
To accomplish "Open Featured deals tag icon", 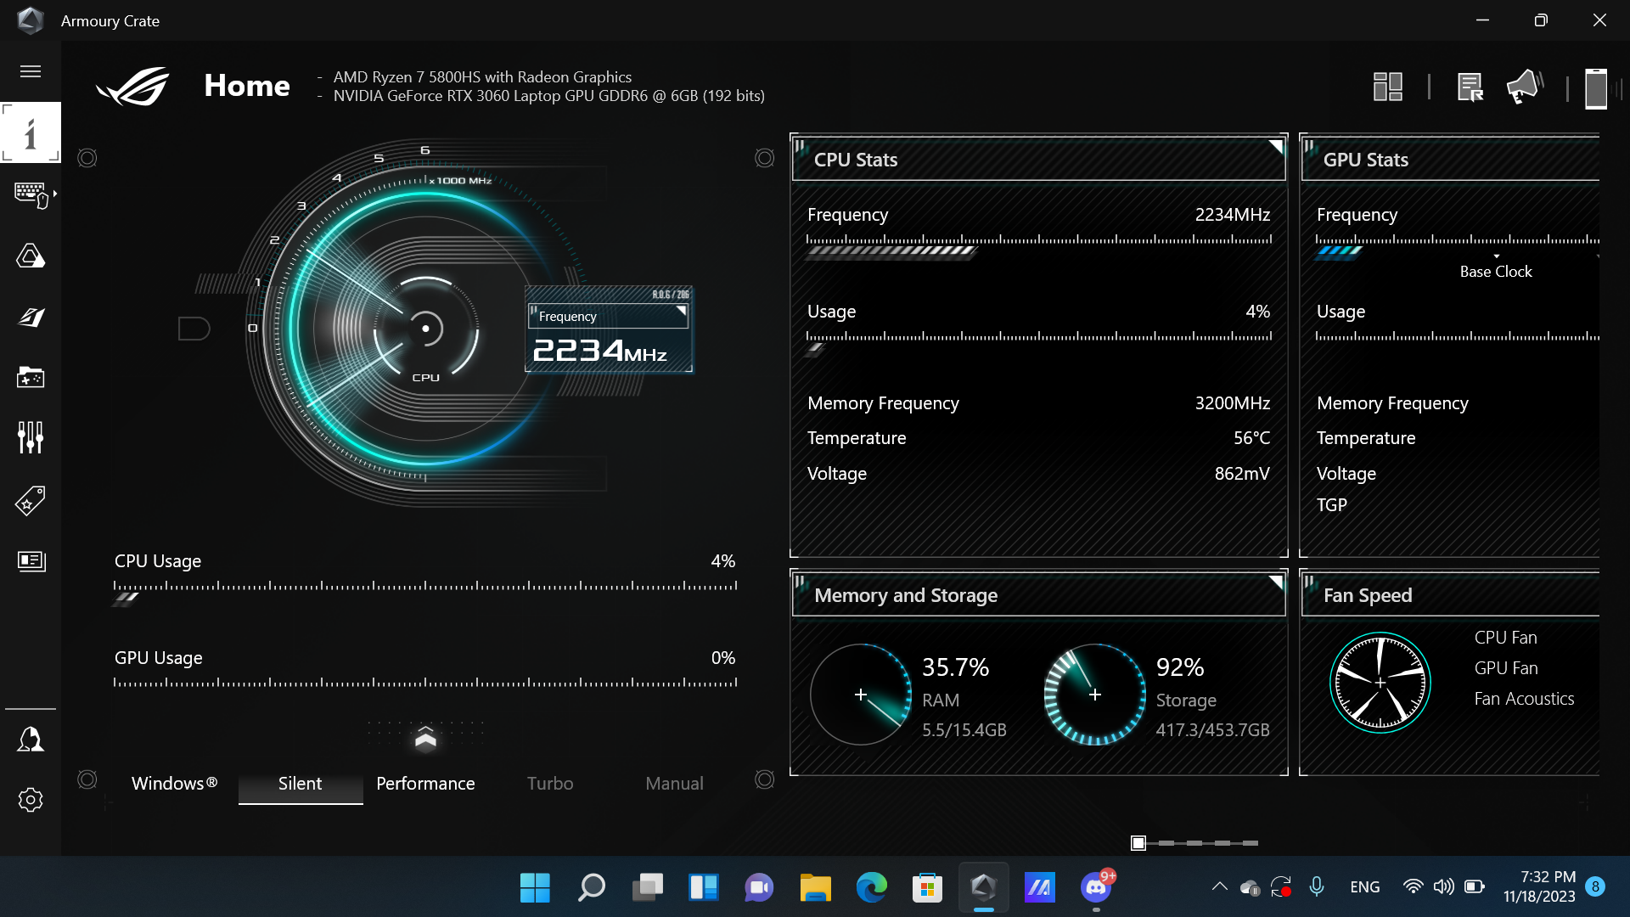I will click(31, 501).
